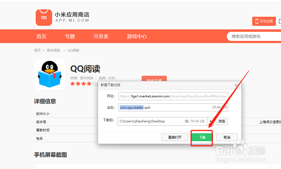Go to the 首页 nav tab
Screen dimensions: 281x169
pos(41,36)
